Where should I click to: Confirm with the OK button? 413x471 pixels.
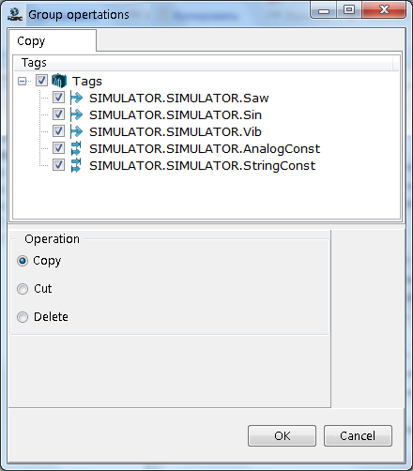point(282,435)
